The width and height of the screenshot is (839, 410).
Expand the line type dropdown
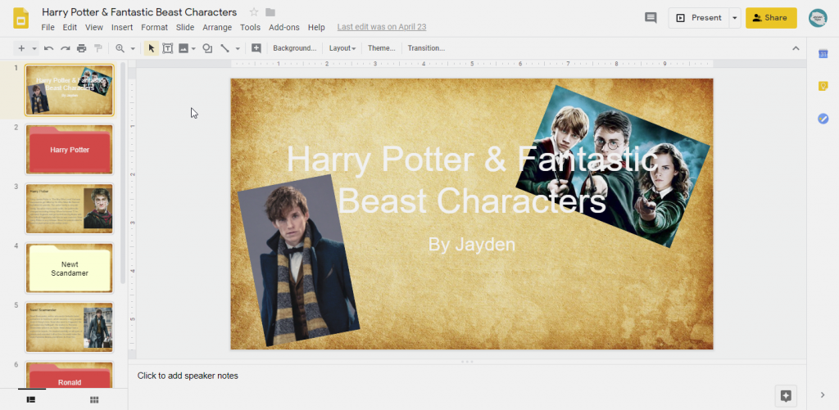tap(238, 48)
